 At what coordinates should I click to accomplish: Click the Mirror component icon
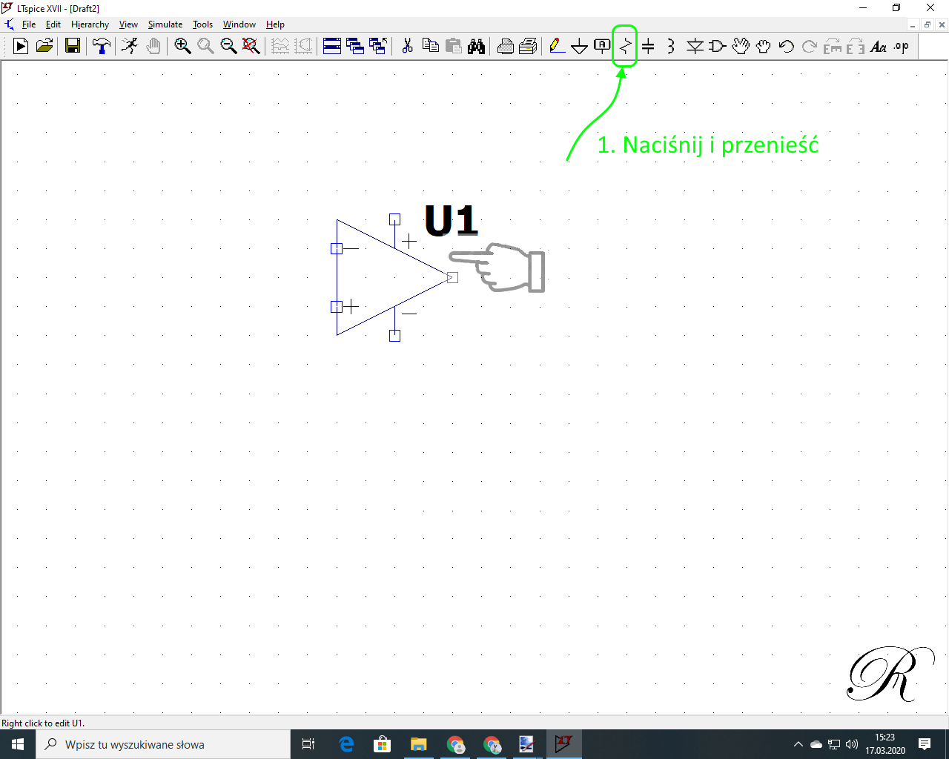856,47
